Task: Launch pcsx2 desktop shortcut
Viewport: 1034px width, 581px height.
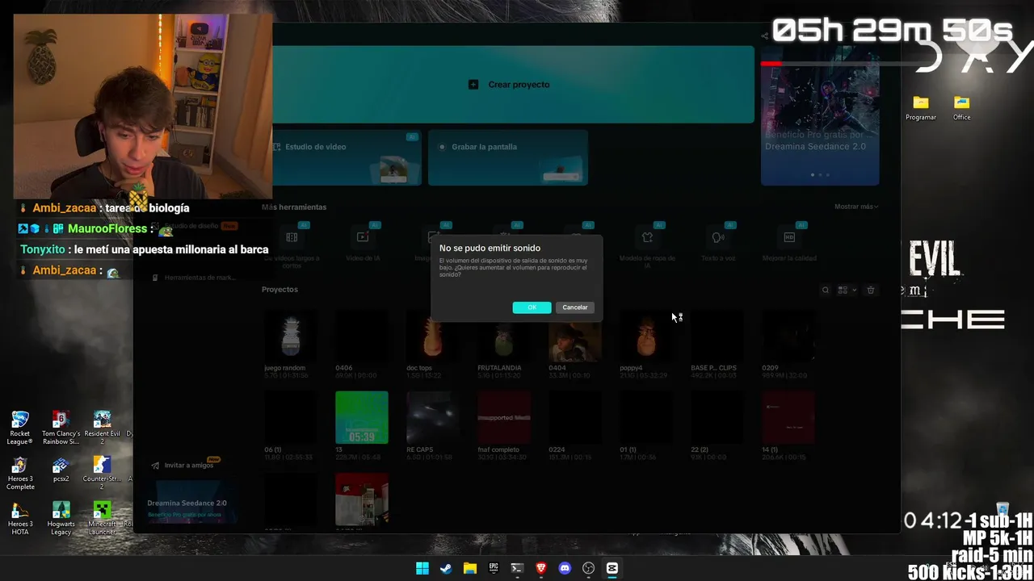Action: pyautogui.click(x=61, y=470)
